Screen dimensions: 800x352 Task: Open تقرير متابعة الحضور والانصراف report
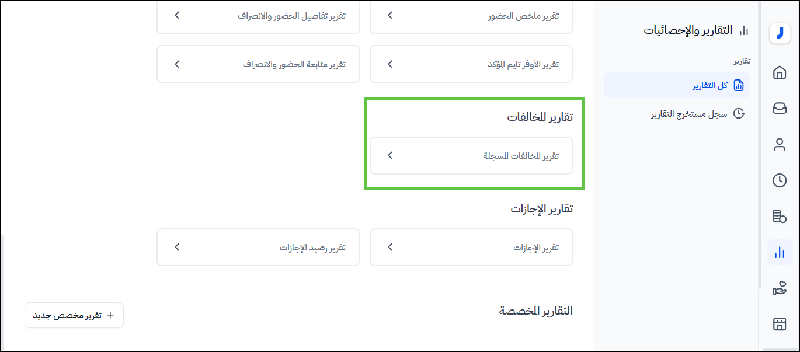tap(258, 64)
